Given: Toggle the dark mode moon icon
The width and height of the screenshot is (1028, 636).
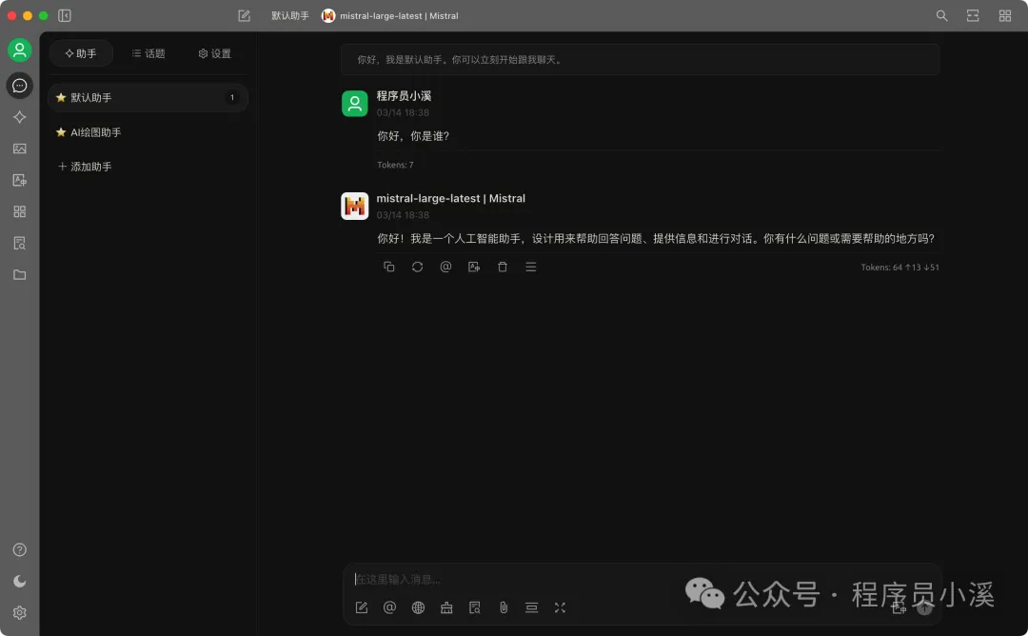Looking at the screenshot, I should (20, 581).
